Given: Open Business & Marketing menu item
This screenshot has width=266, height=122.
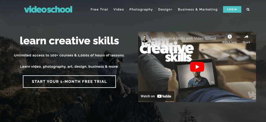Looking at the screenshot, I should click(198, 9).
